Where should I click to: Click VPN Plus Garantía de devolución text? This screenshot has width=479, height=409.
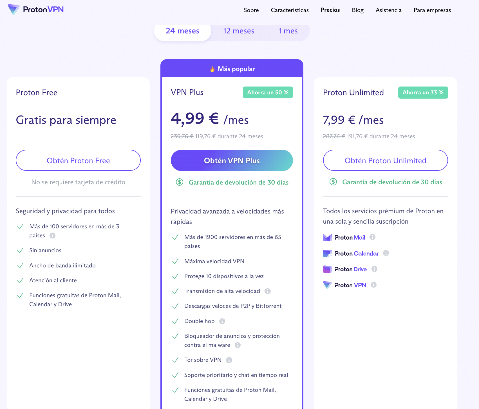[x=239, y=182]
